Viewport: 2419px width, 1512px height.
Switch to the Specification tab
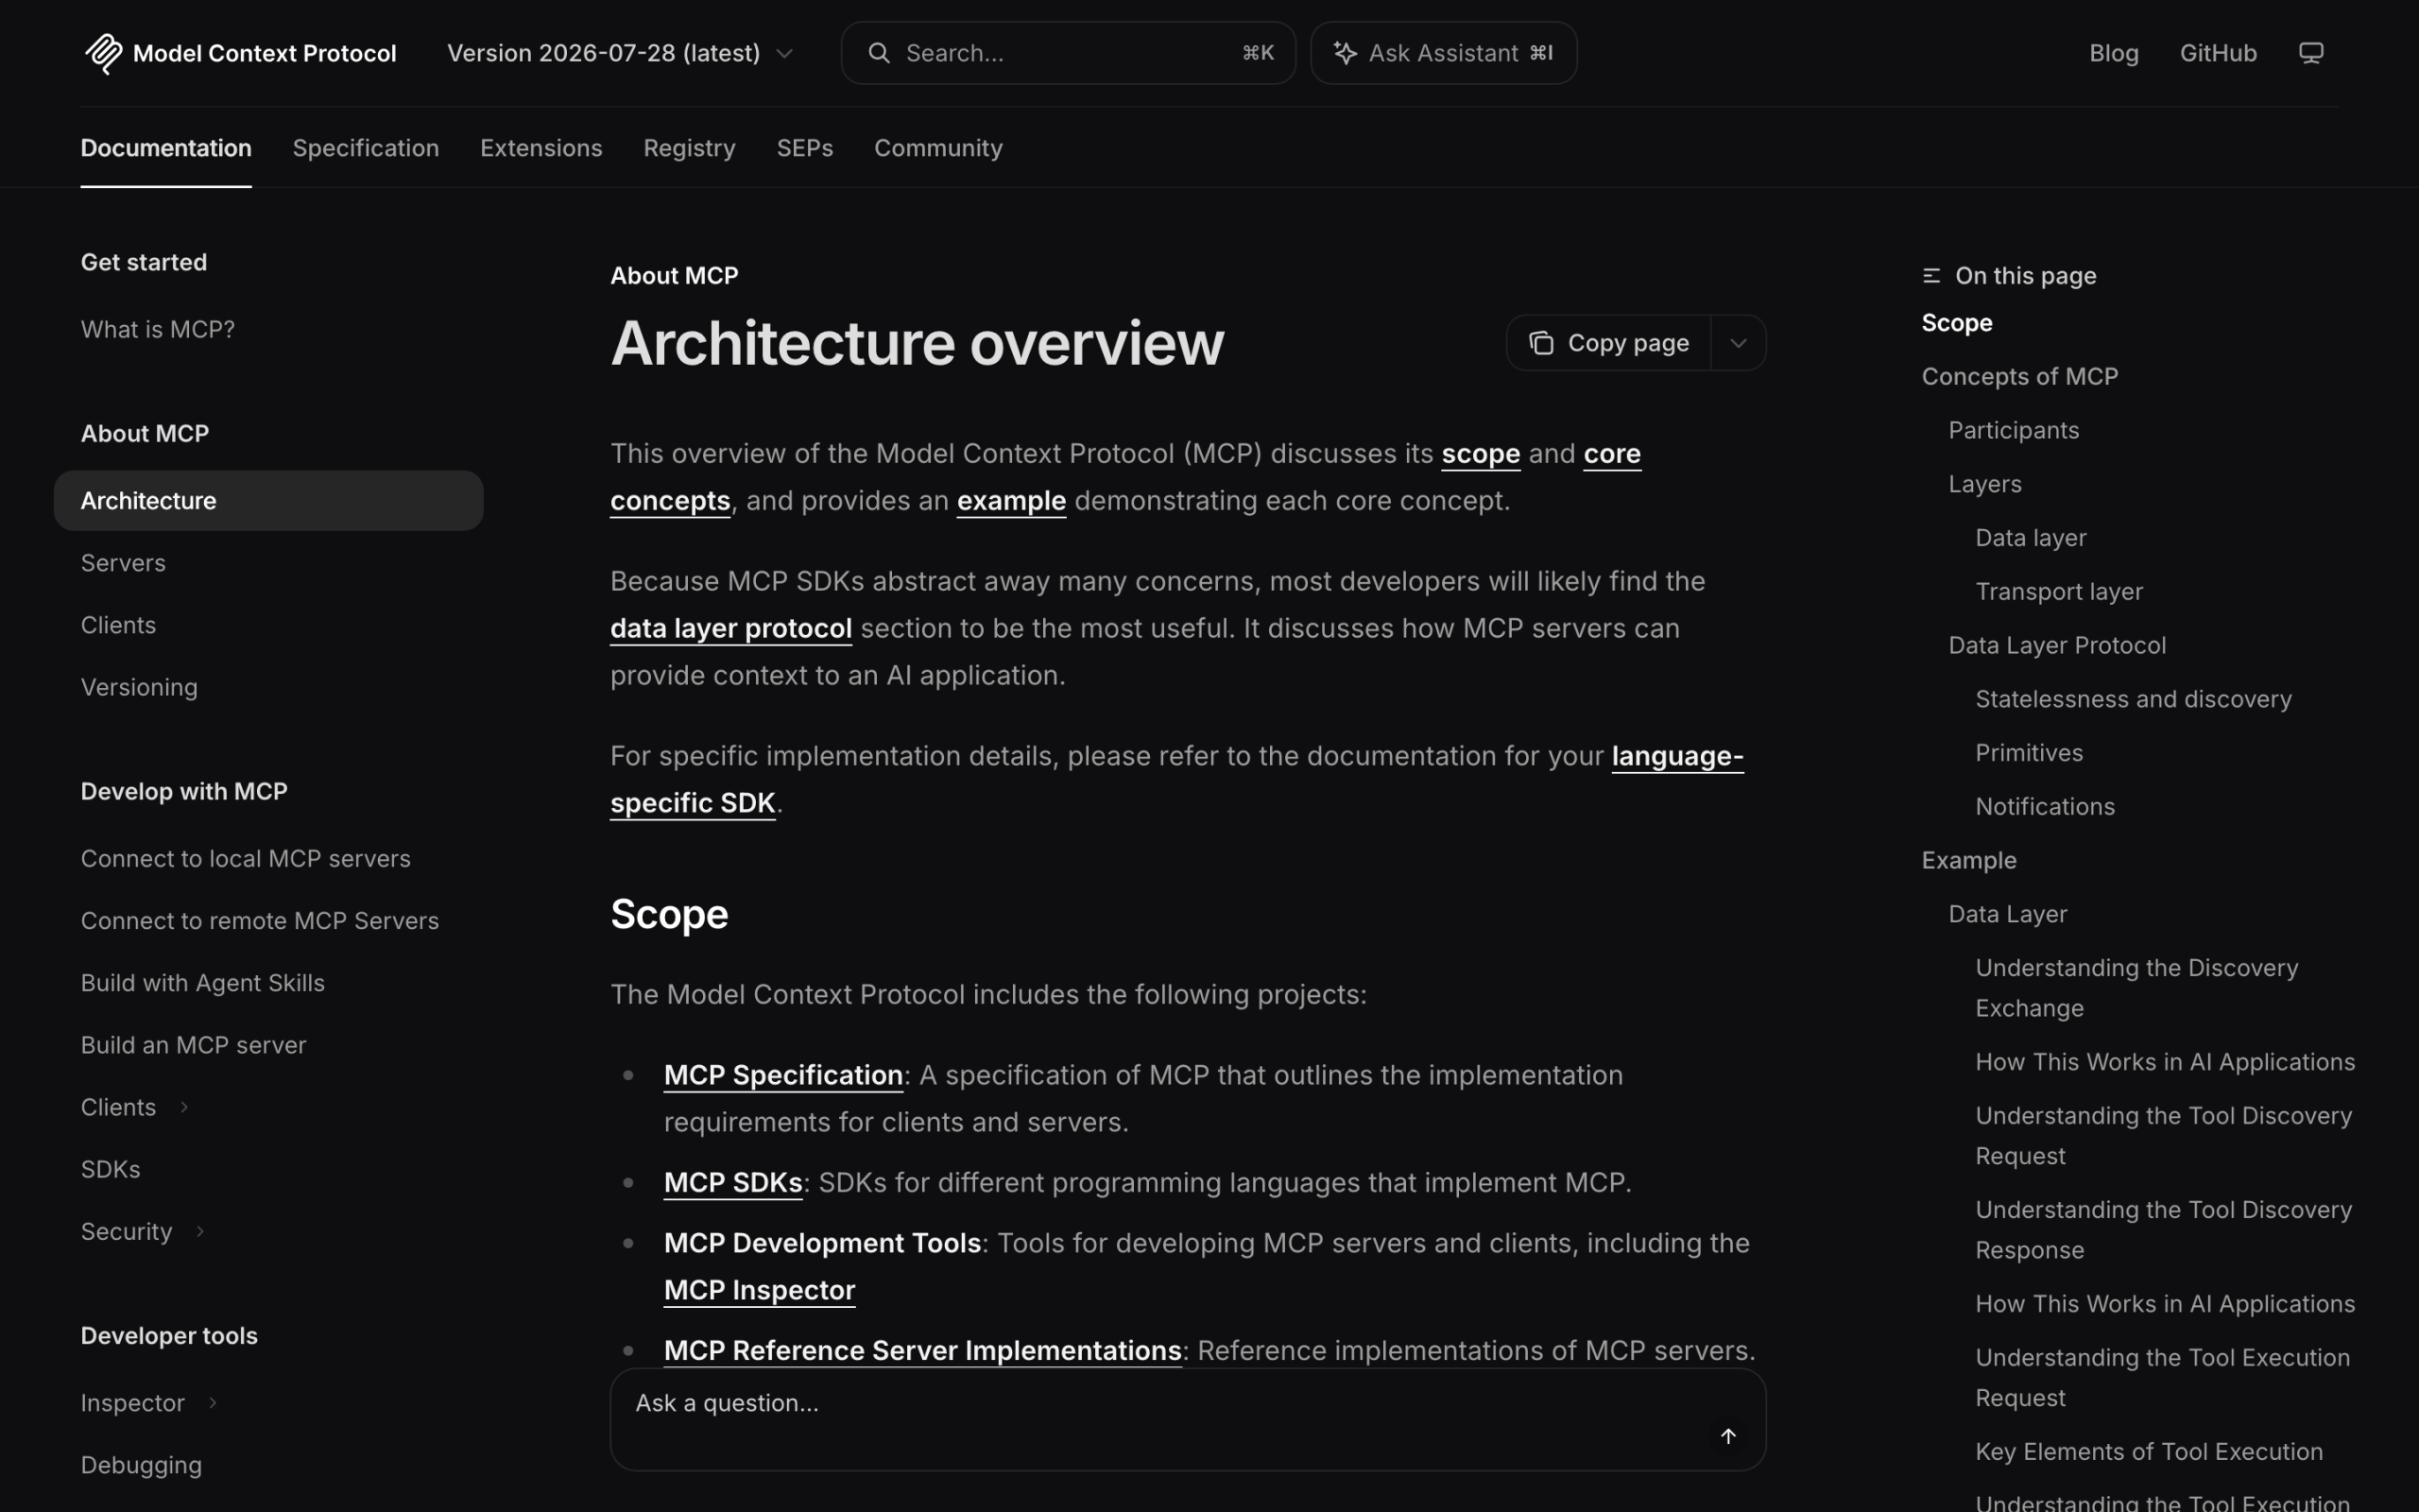[366, 148]
